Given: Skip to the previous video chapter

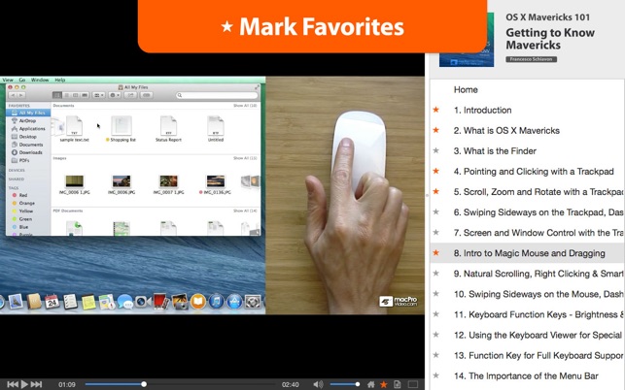Looking at the screenshot, I should pos(13,384).
